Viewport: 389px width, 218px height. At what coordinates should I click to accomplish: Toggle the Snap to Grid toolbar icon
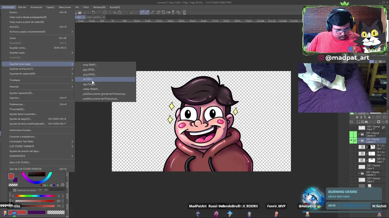(x=152, y=12)
